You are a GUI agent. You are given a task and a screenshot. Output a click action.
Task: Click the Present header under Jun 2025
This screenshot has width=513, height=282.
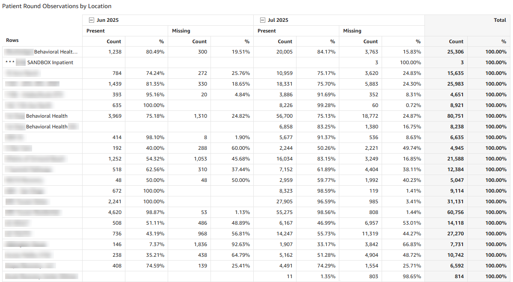click(95, 31)
